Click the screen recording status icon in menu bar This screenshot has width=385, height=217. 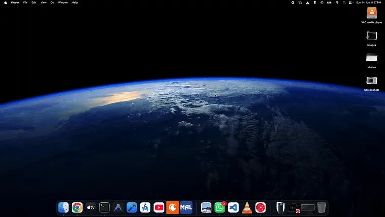pyautogui.click(x=293, y=3)
